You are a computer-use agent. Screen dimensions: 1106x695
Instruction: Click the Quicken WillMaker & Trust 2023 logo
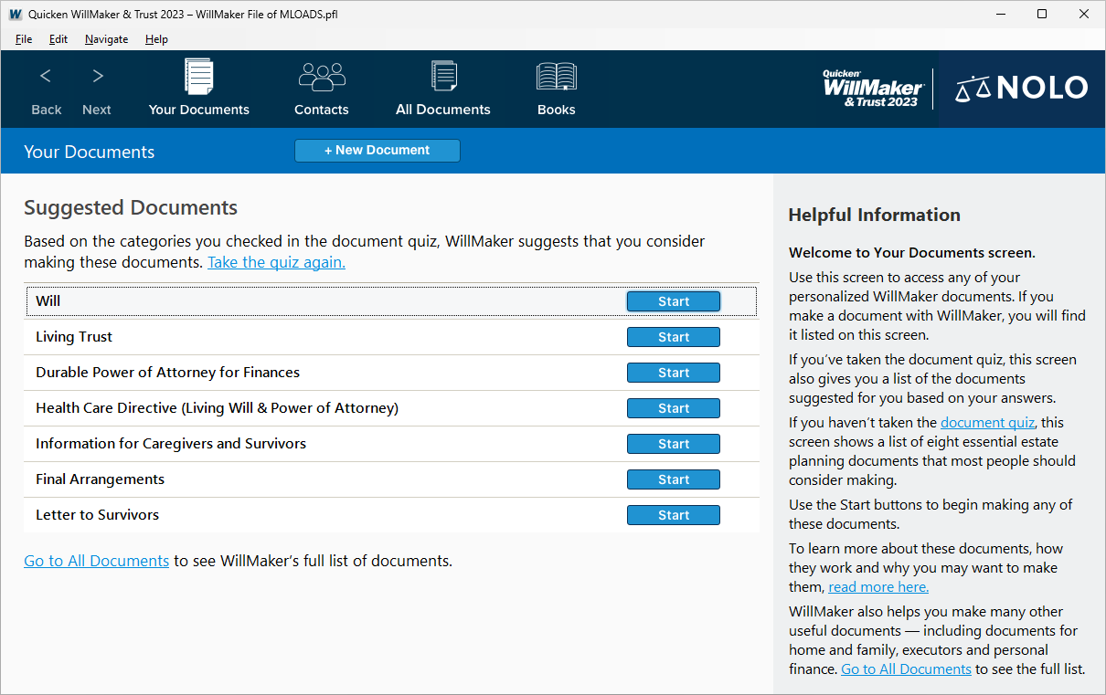pyautogui.click(x=872, y=89)
